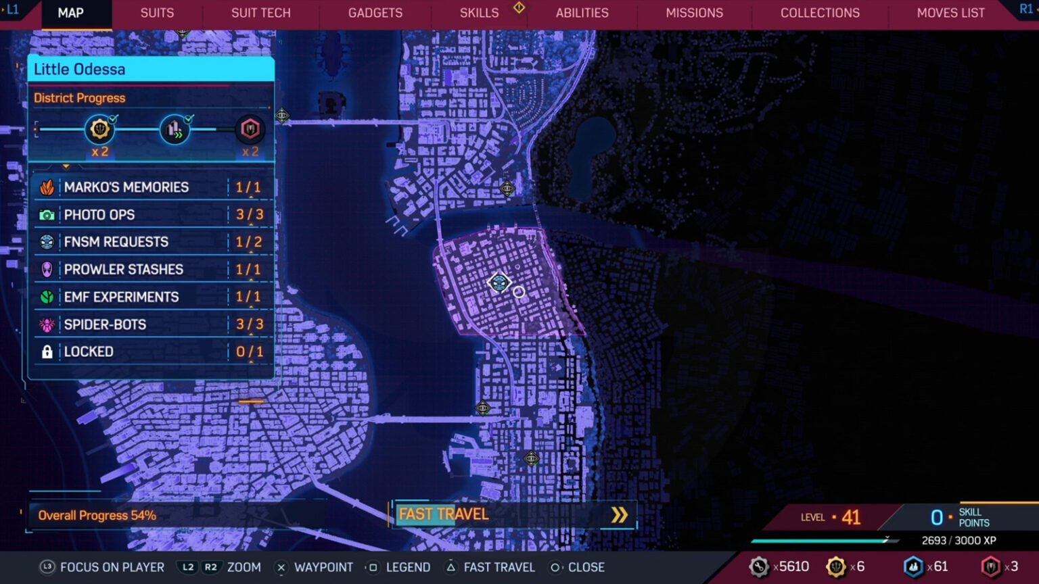Open the SUIT TECH tab
This screenshot has width=1039, height=584.
(261, 13)
